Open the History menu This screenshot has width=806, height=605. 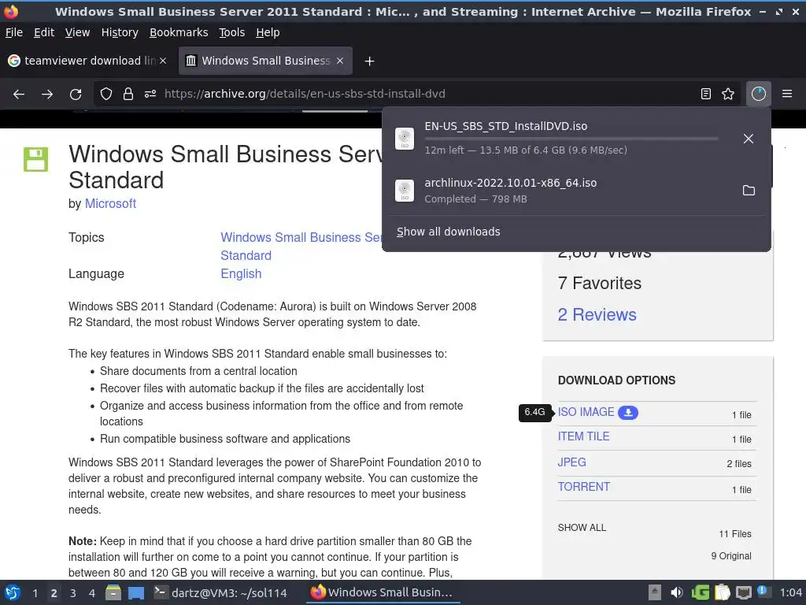(120, 32)
